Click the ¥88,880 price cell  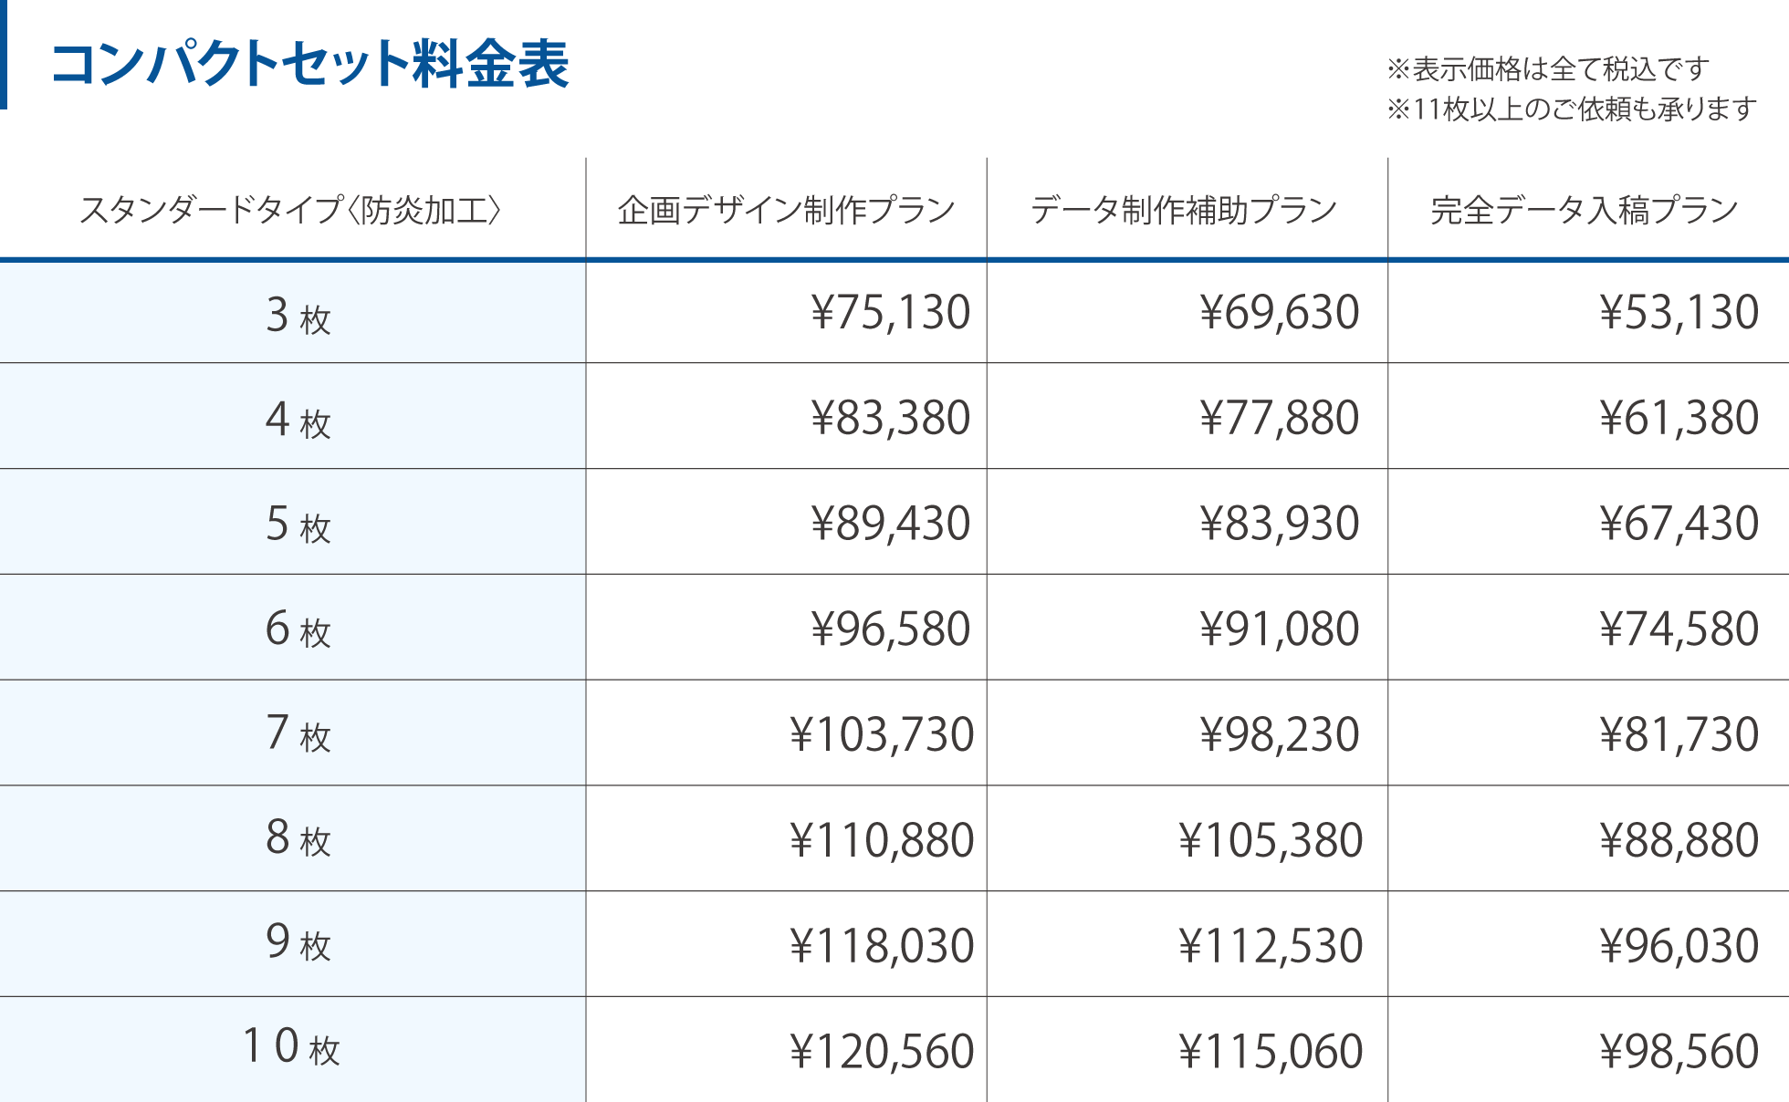pyautogui.click(x=1679, y=840)
